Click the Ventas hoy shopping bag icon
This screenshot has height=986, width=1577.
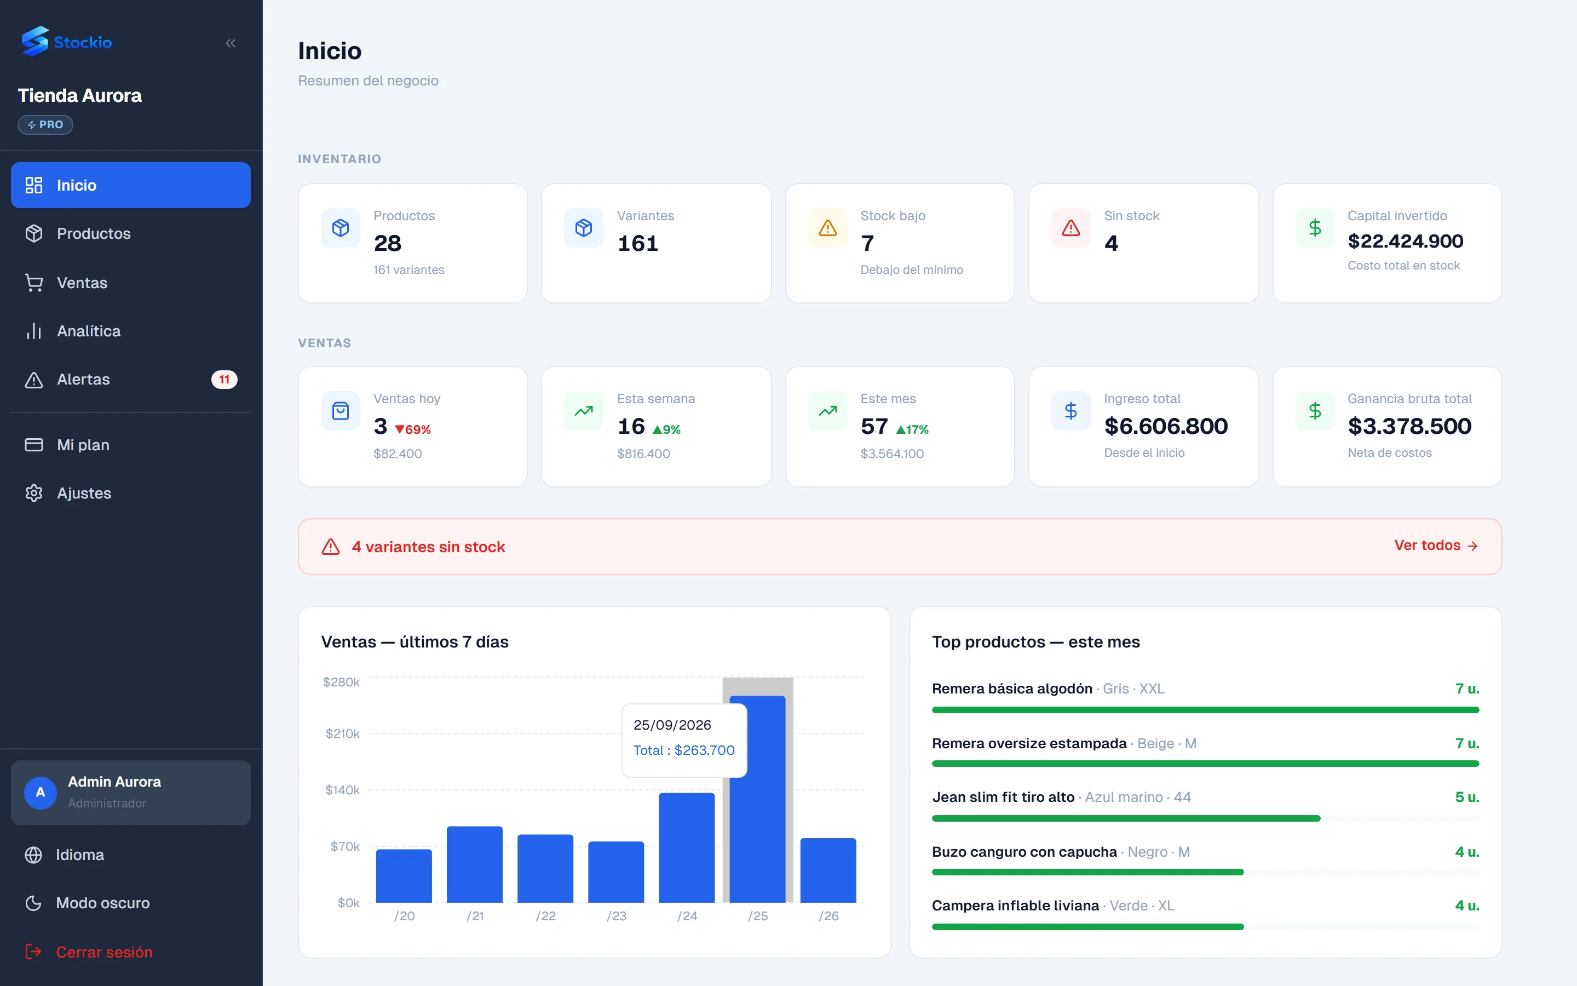click(341, 411)
